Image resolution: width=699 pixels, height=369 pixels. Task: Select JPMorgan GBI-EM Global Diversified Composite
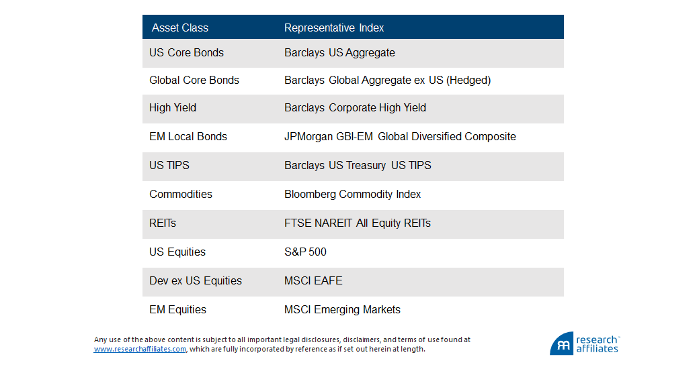[400, 136]
